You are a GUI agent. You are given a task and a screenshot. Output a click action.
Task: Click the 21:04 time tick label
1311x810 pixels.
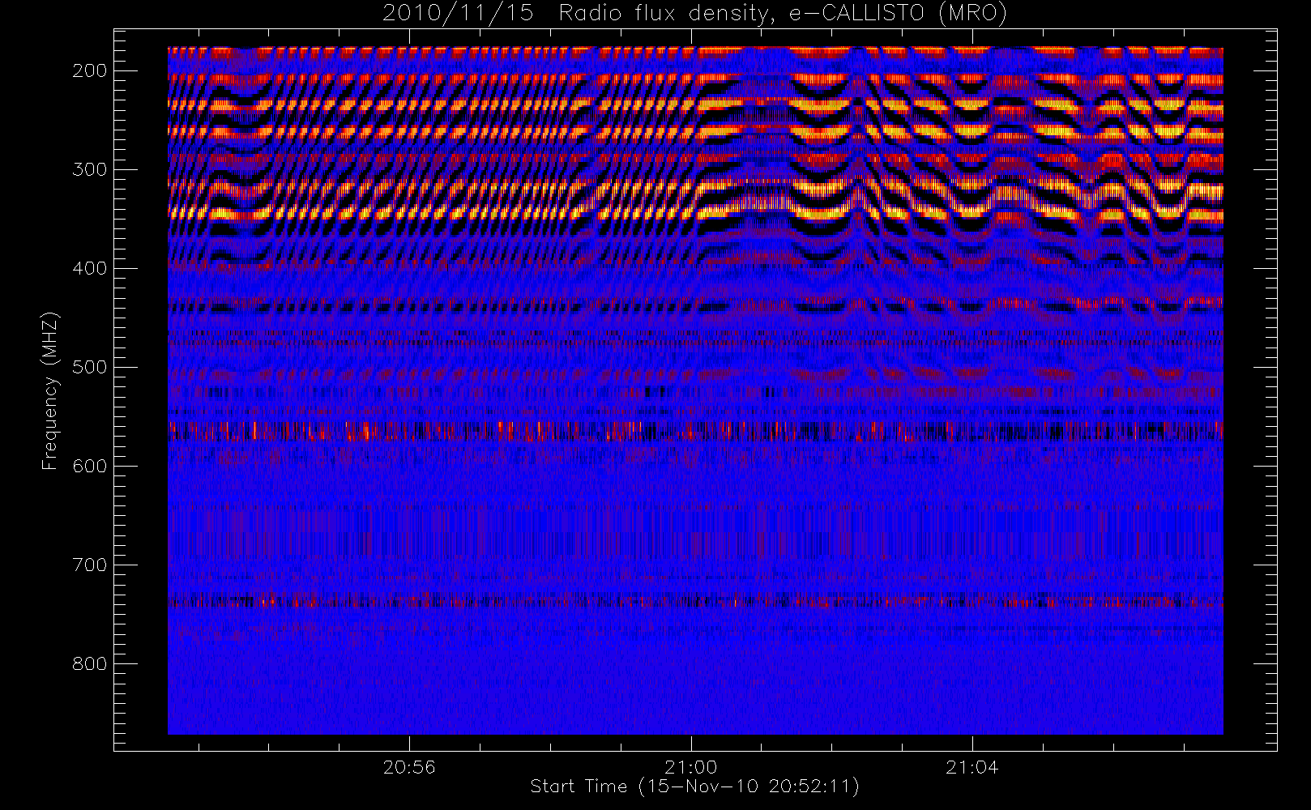972,767
